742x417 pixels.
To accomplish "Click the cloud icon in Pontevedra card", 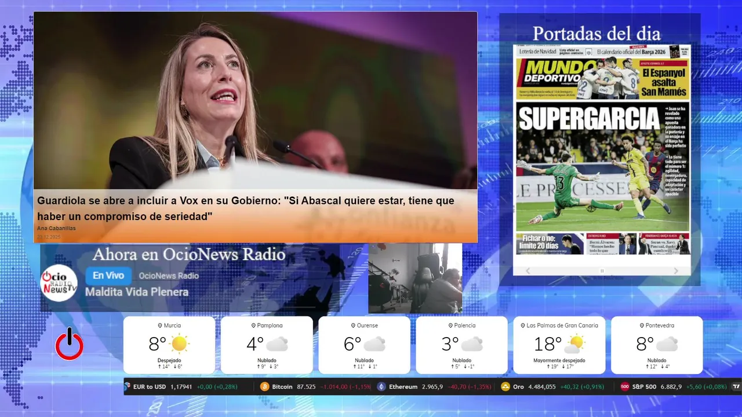I will (x=667, y=345).
